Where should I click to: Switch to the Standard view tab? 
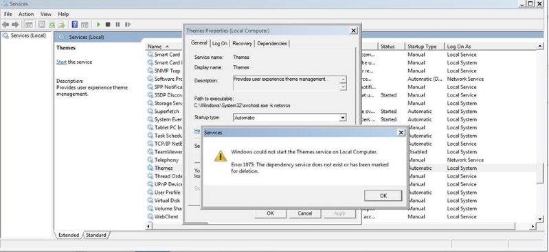pyautogui.click(x=96, y=236)
